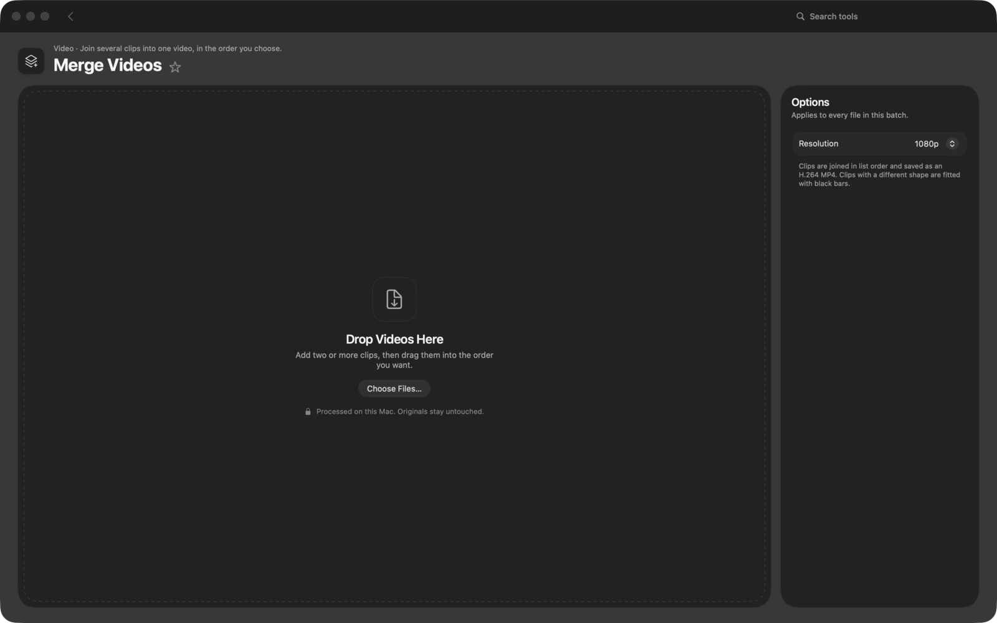The height and width of the screenshot is (623, 997).
Task: Close the window with the leftmost traffic light button
Action: (x=16, y=16)
